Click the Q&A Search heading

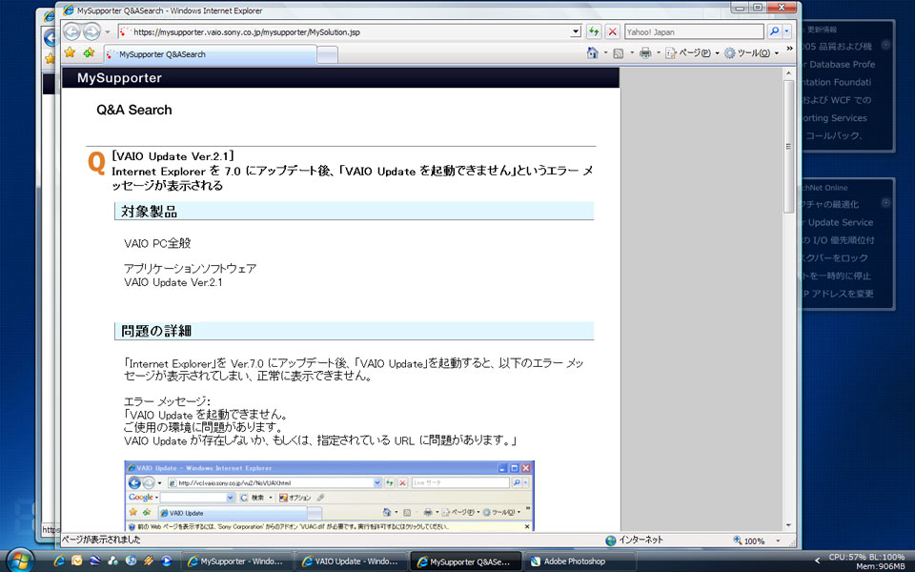point(134,110)
